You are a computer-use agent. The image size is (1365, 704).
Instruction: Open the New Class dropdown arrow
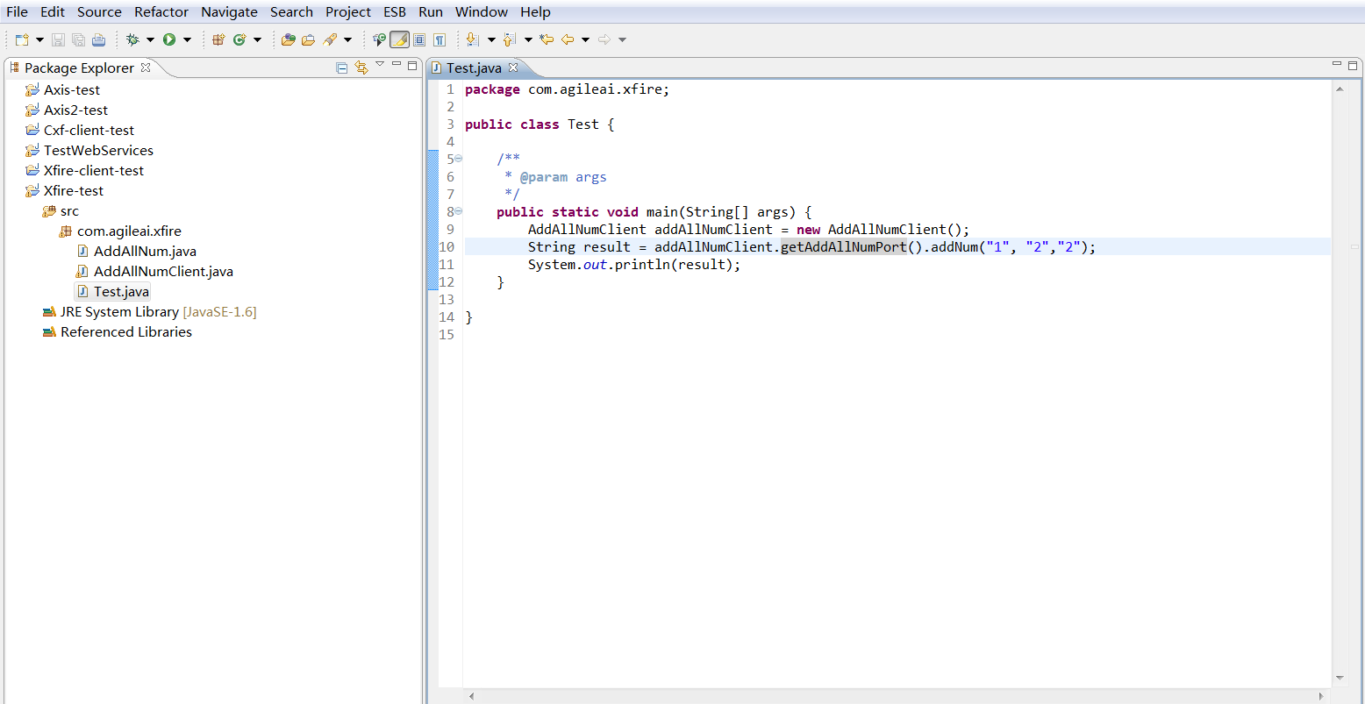[257, 40]
